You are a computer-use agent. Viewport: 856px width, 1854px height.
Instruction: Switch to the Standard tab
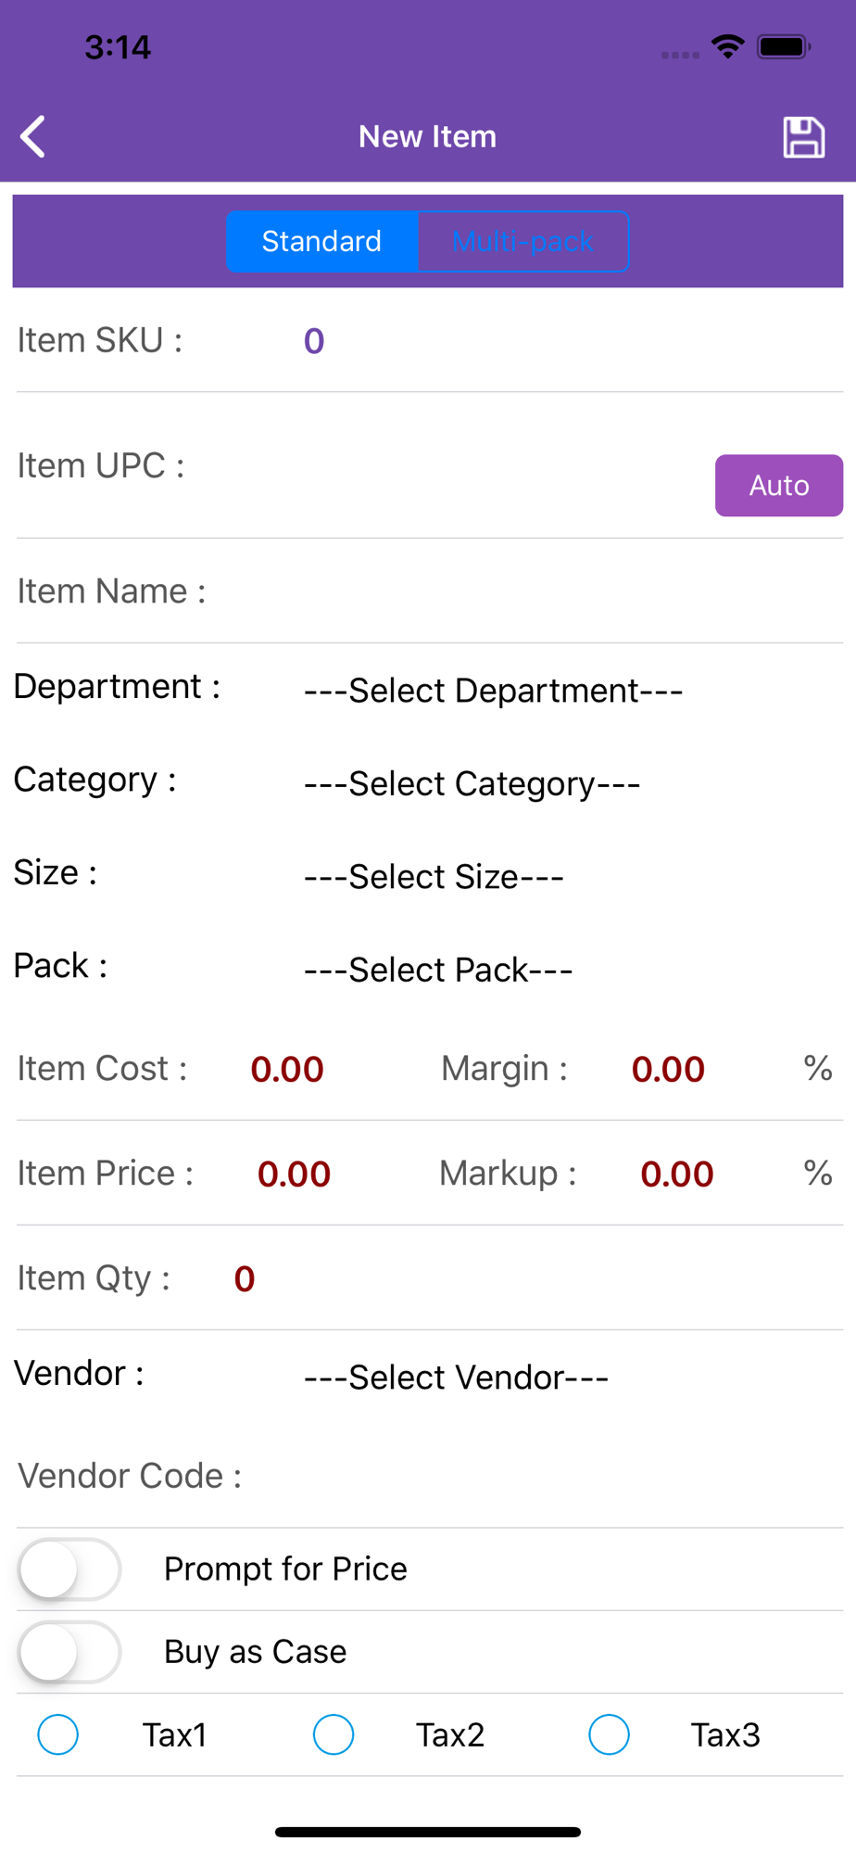321,242
